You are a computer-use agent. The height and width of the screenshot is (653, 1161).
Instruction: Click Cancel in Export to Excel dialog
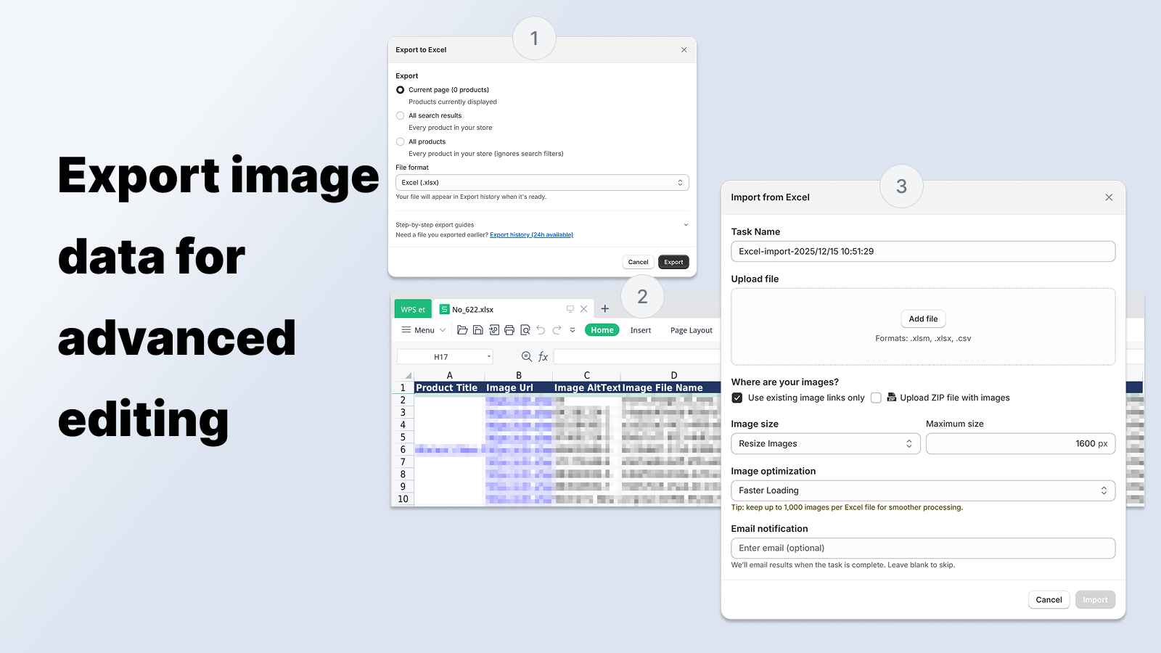click(x=639, y=262)
